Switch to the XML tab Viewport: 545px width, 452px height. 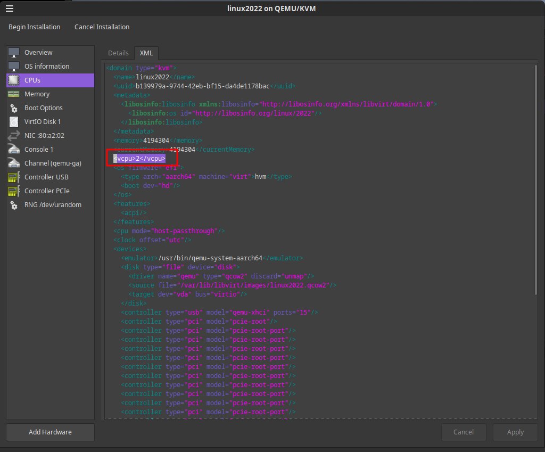coord(146,53)
